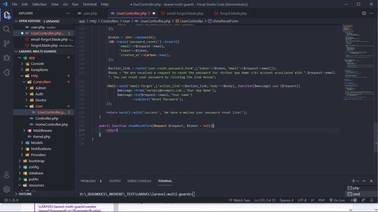Click PHP language mode selector

[x=321, y=200]
